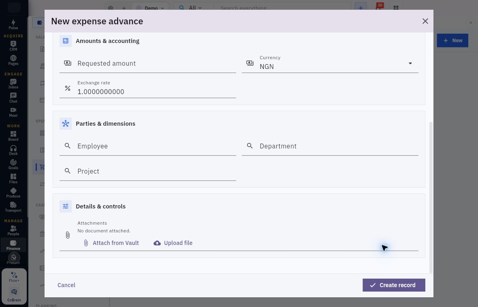478x307 pixels.
Task: Open the Desk module
Action: 13,150
